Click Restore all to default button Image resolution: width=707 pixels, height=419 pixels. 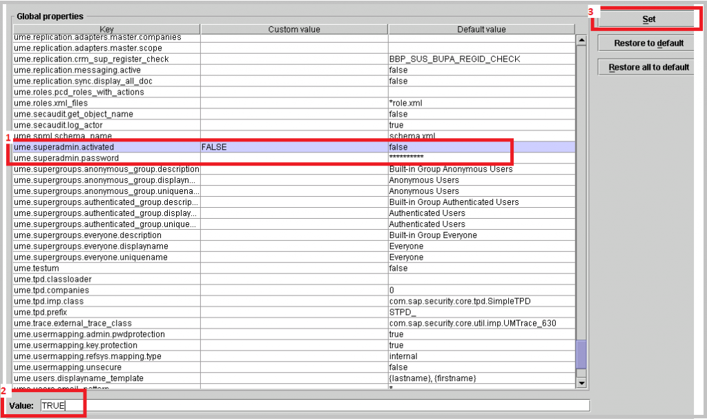pyautogui.click(x=645, y=67)
